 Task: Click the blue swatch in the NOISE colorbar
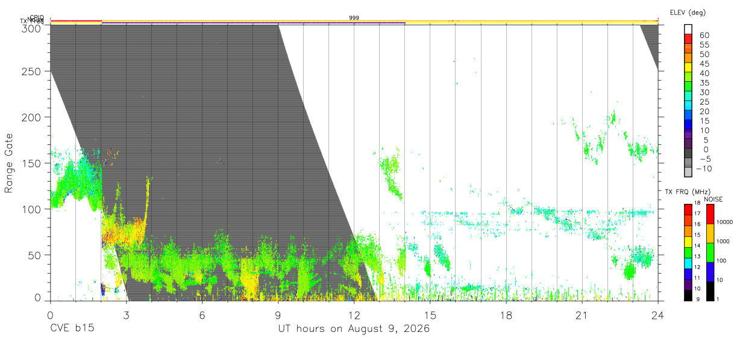(710, 271)
